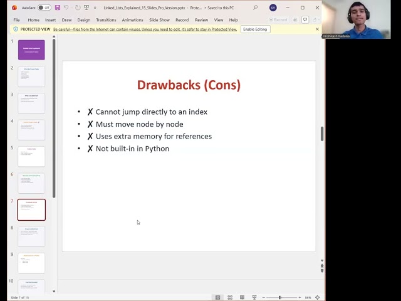
Task: Click the Drawbacks (Cons) slide title
Action: tap(189, 85)
